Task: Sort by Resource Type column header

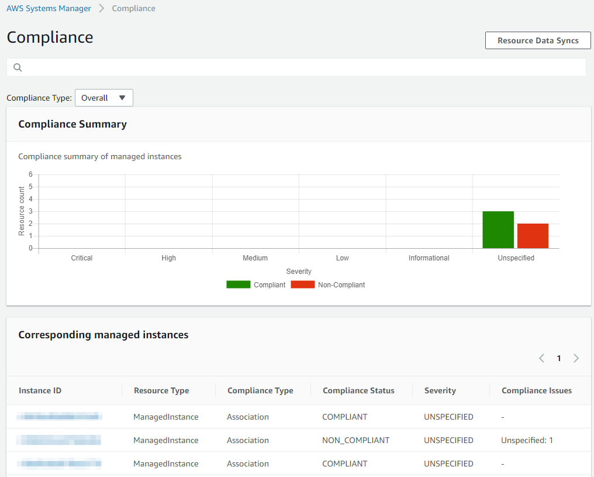Action: click(x=161, y=390)
